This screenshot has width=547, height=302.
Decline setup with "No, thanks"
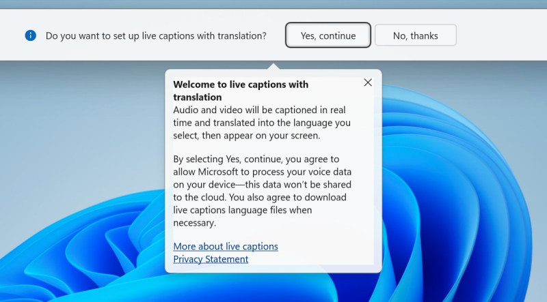point(415,35)
